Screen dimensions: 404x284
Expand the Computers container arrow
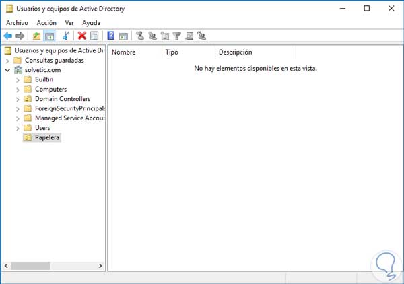pyautogui.click(x=18, y=90)
